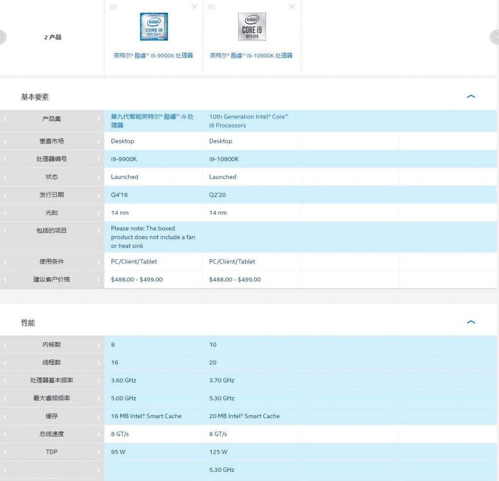Viewport: 499px width, 481px height.
Task: Click the right arrow in the TDP row
Action: tap(98, 452)
